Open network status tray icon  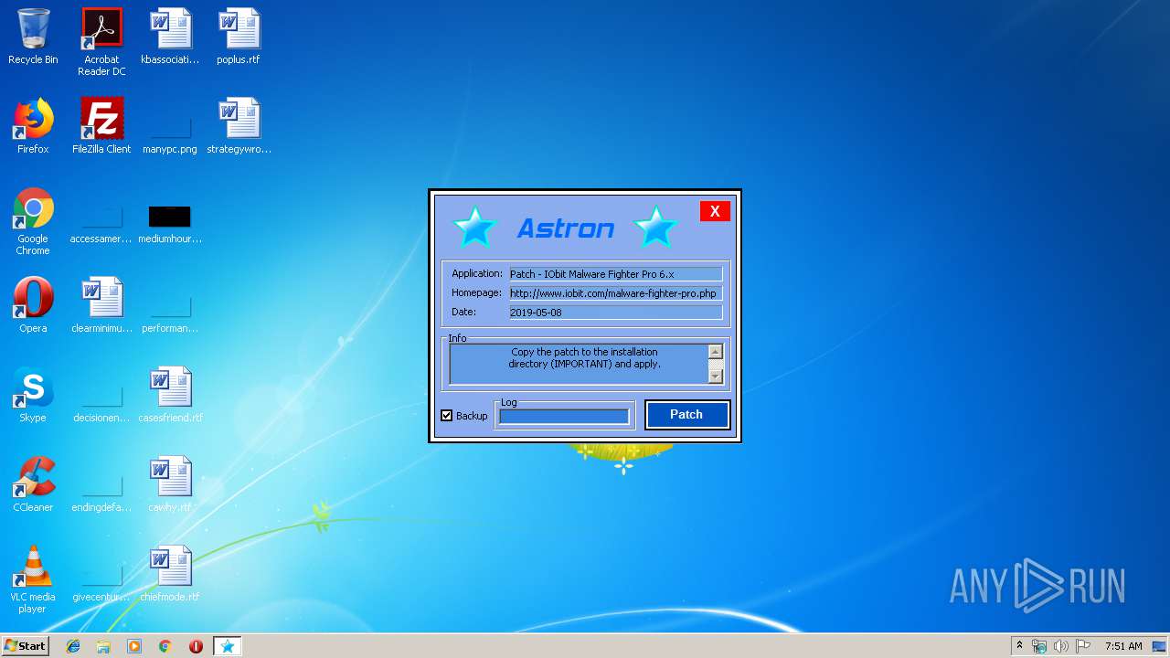[x=1039, y=646]
